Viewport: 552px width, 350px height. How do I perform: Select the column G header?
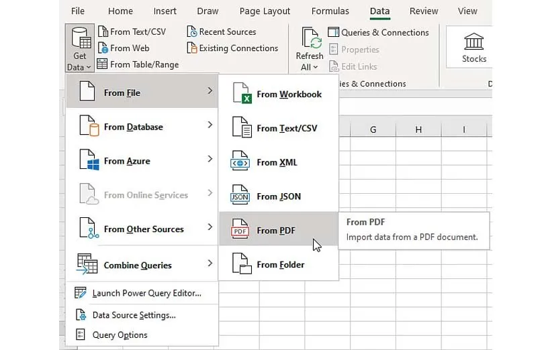click(x=373, y=129)
